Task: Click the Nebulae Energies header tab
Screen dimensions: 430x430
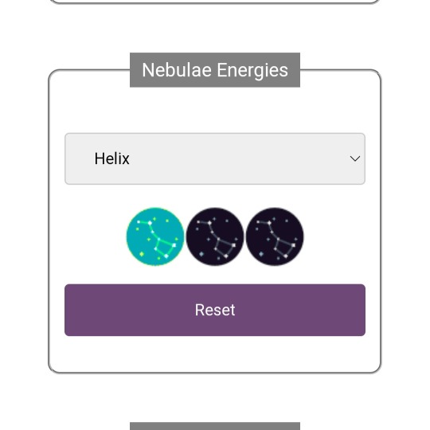Action: (215, 70)
